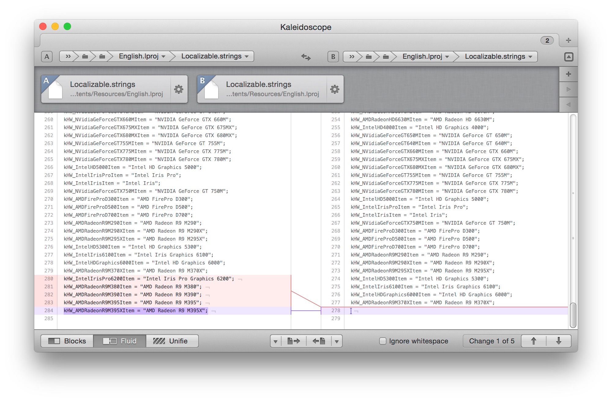Switch to Unified view mode
The image size is (612, 401).
172,341
